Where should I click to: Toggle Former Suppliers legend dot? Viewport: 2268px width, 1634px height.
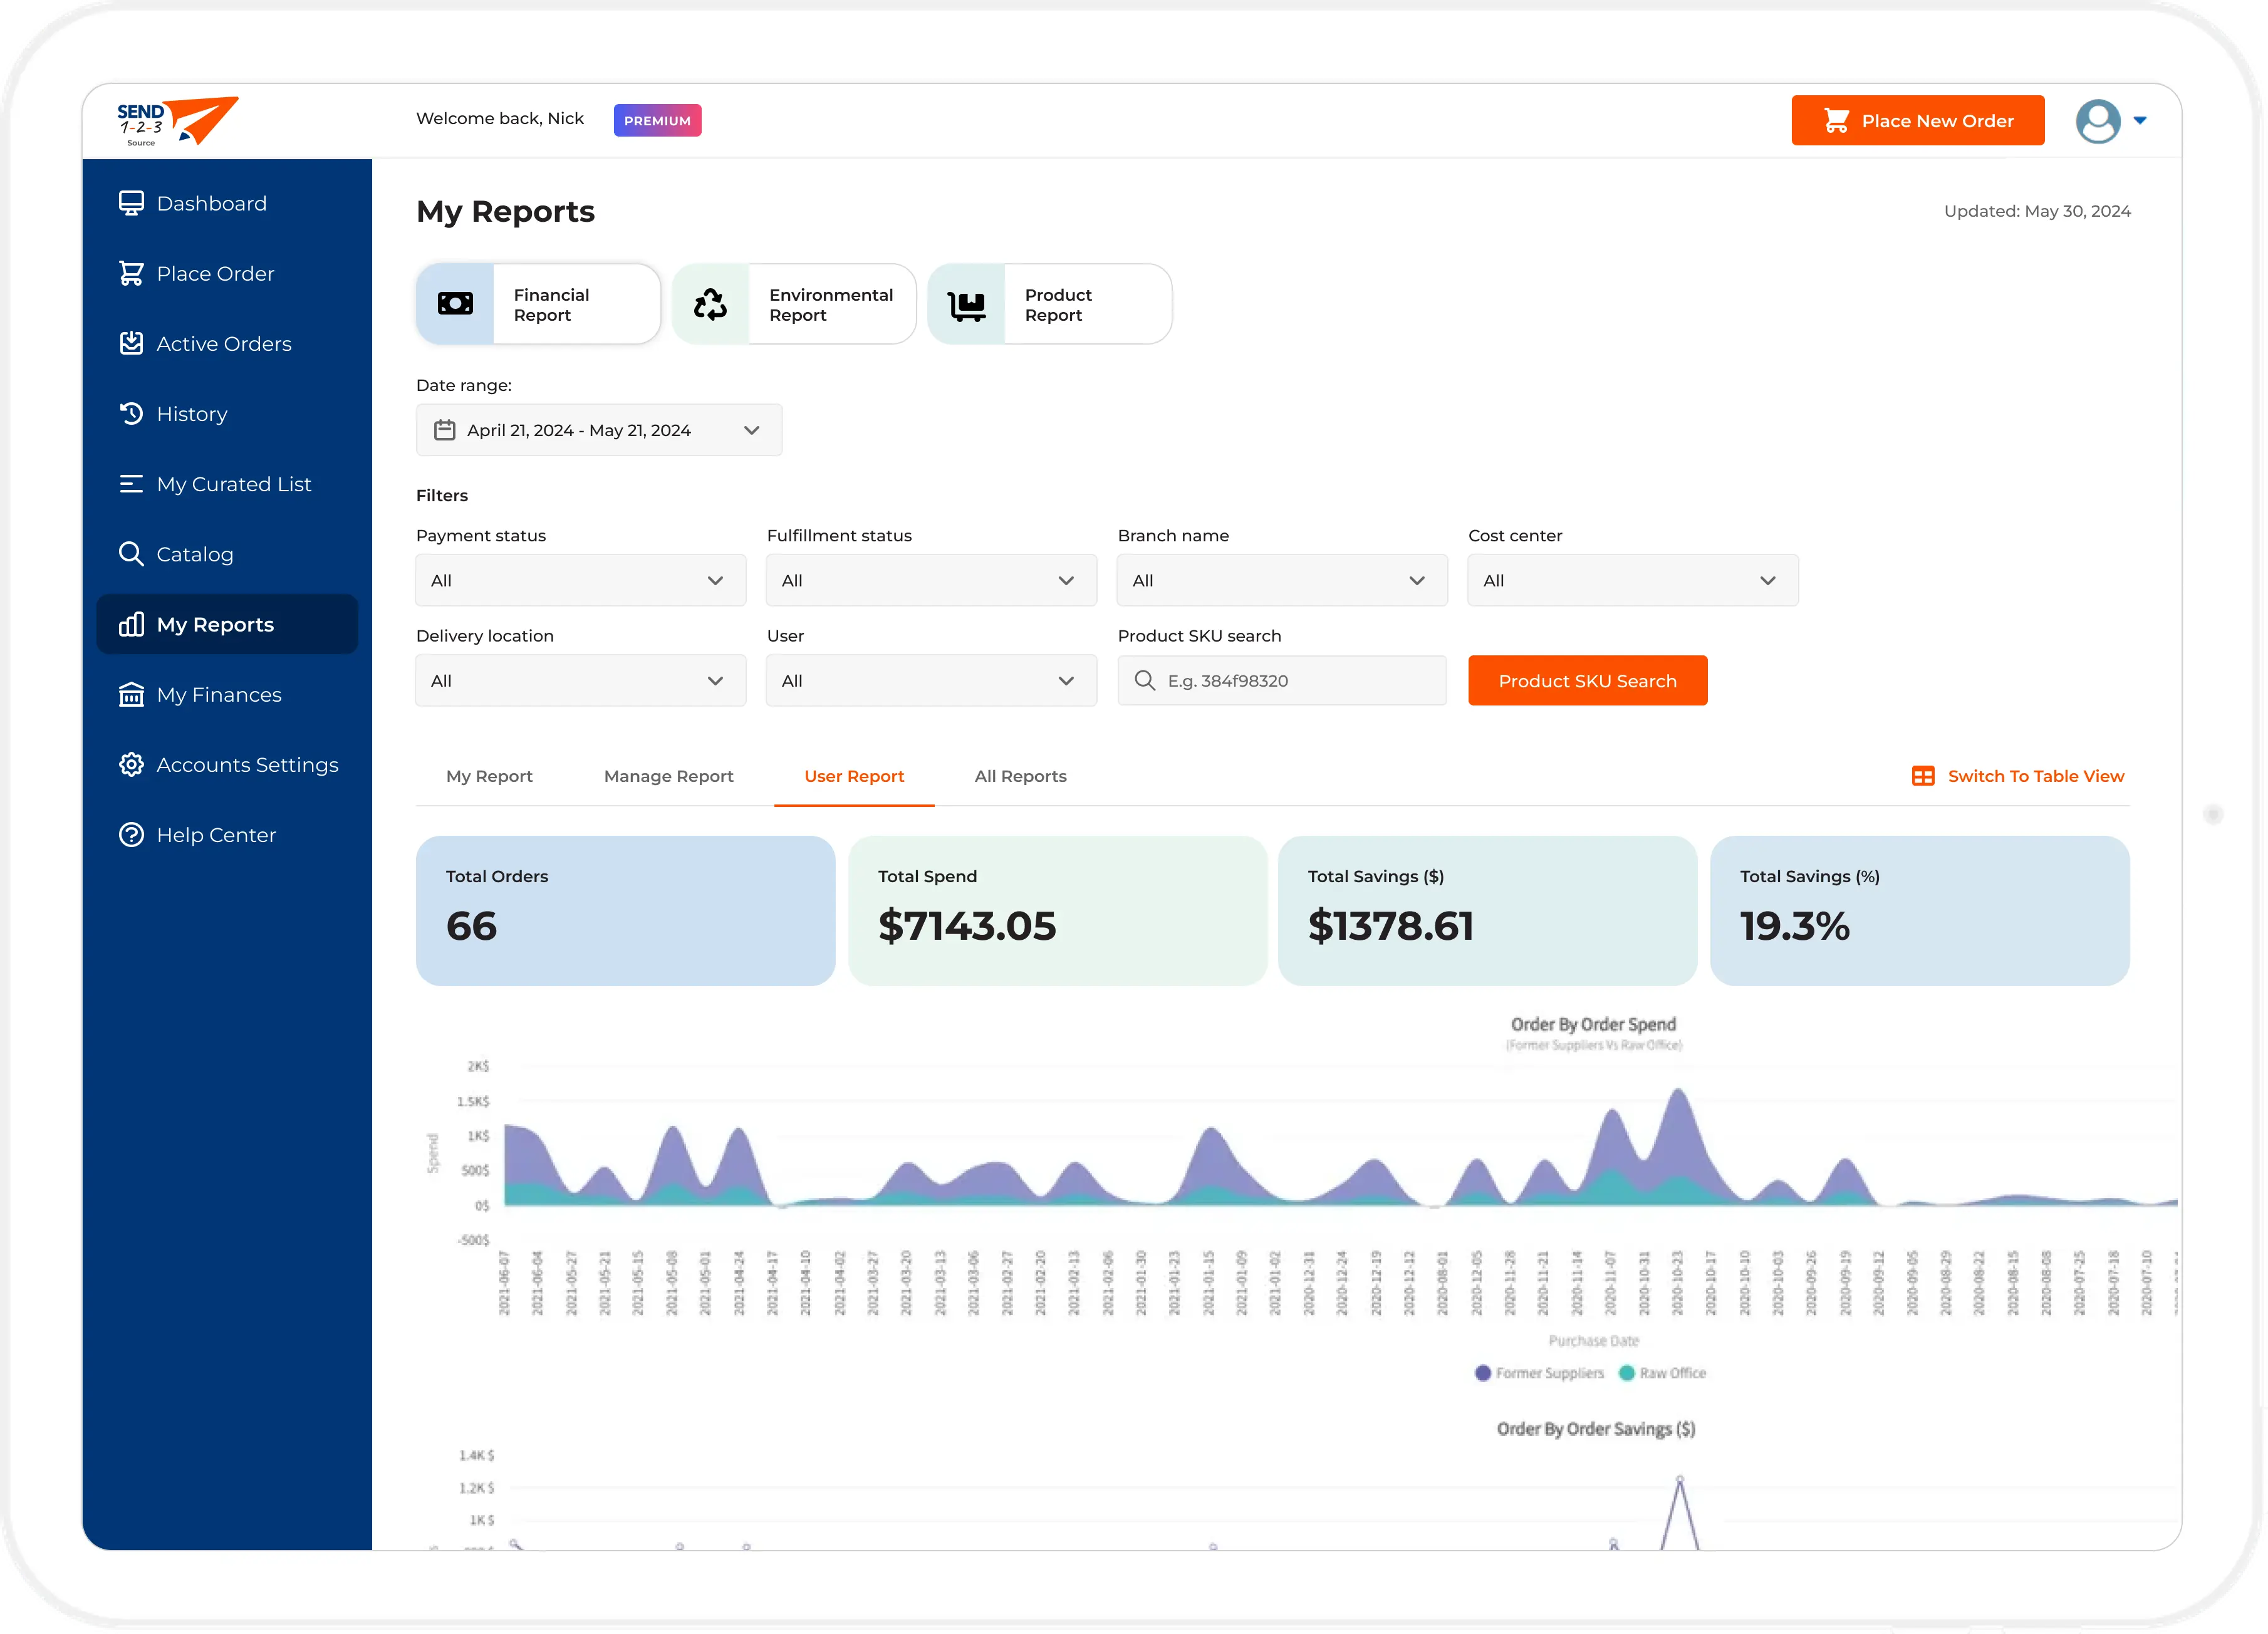[1483, 1373]
